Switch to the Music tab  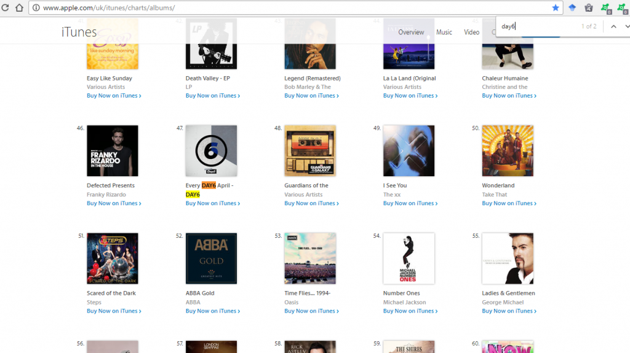point(444,32)
